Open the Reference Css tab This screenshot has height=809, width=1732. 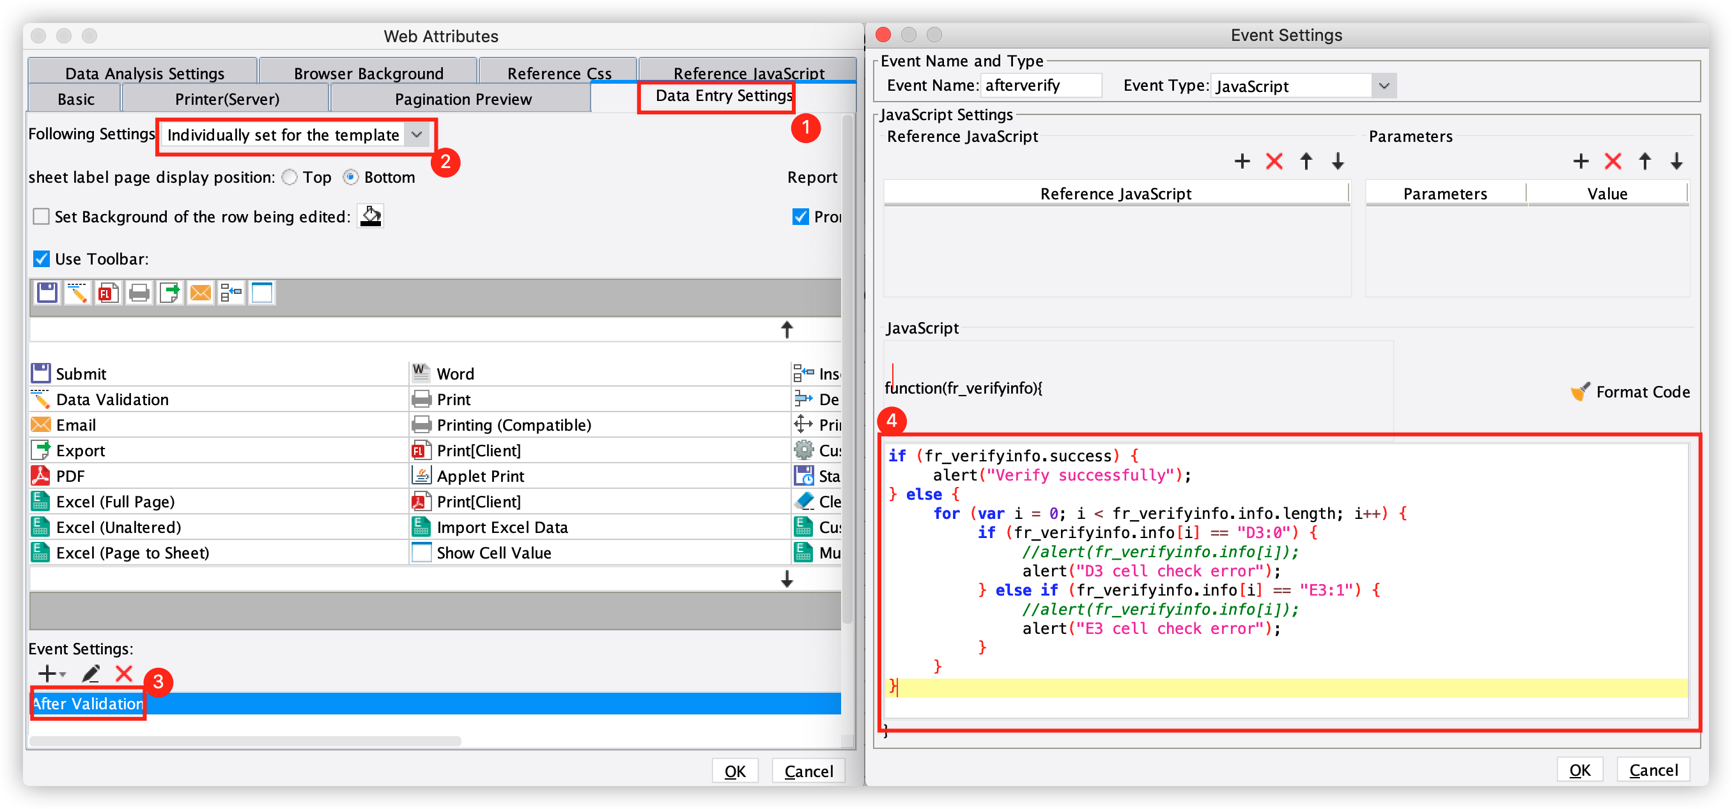pos(559,73)
